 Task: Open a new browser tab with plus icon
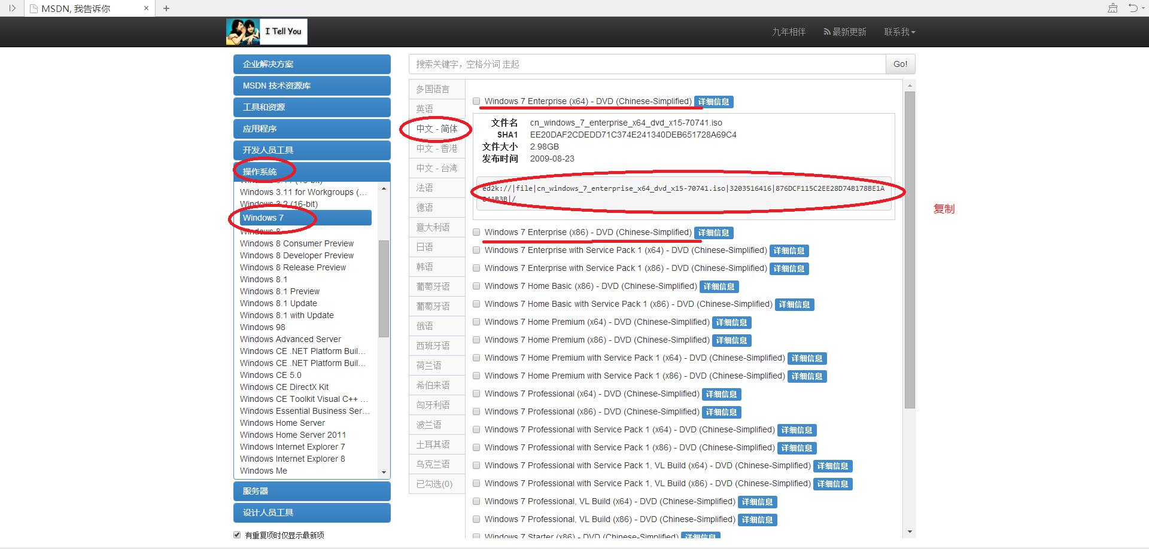(166, 8)
